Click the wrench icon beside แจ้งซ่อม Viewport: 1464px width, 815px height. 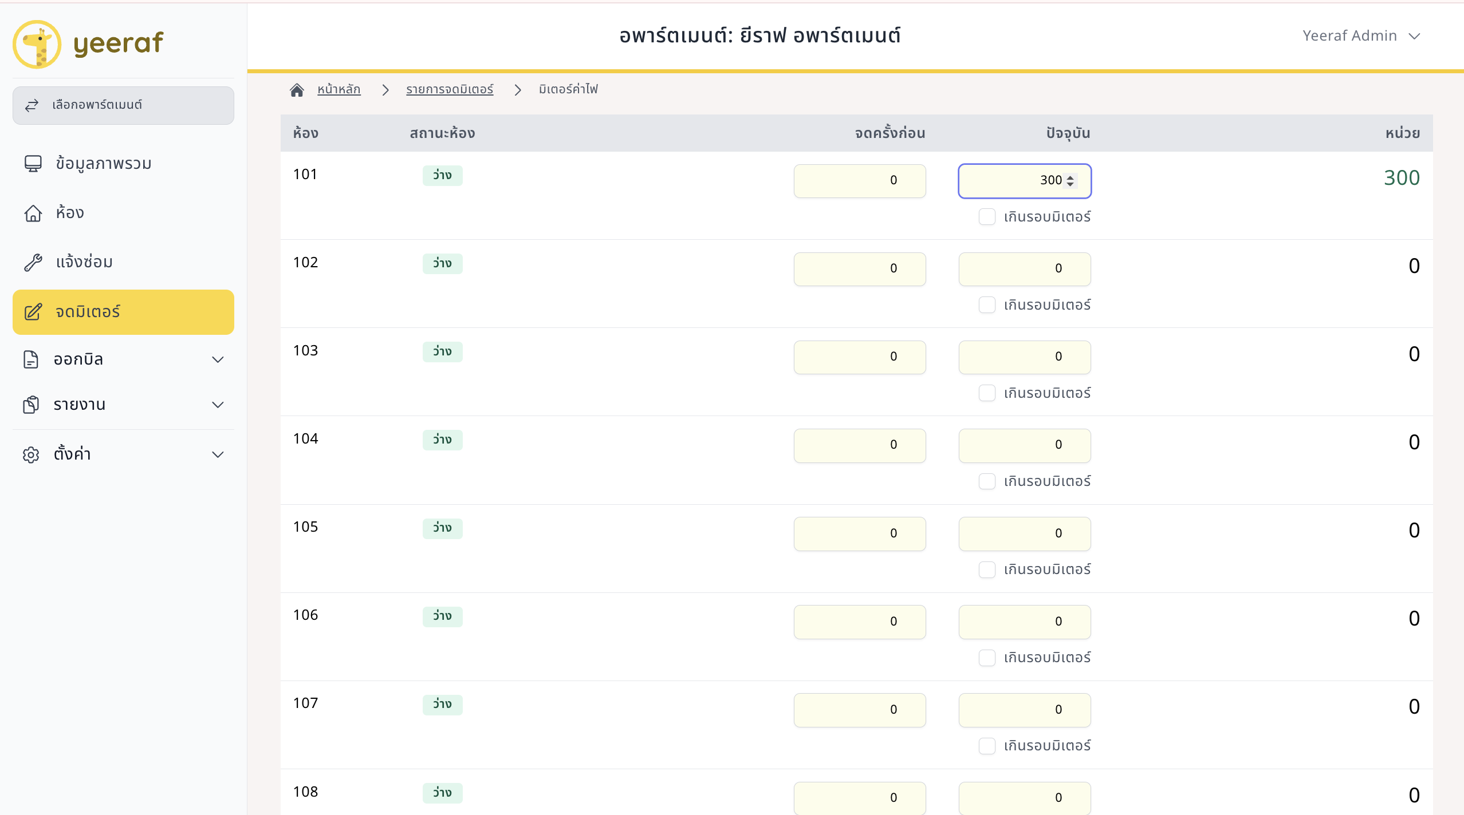pos(33,262)
